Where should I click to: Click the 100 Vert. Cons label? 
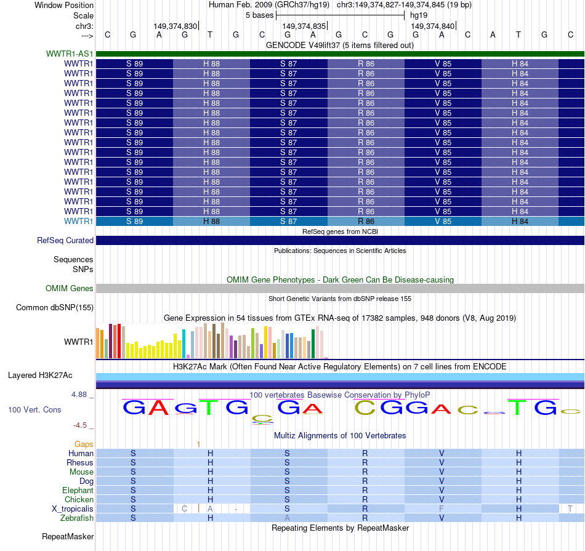[x=34, y=409]
